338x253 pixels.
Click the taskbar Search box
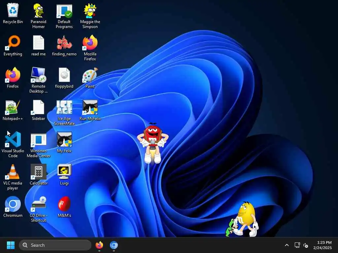pos(55,245)
